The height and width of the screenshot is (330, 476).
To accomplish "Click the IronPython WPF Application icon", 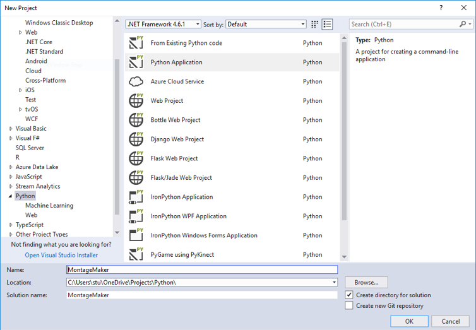I will click(x=136, y=216).
